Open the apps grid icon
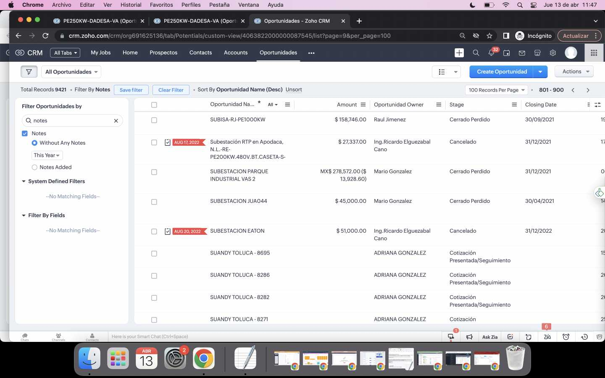 tap(594, 53)
